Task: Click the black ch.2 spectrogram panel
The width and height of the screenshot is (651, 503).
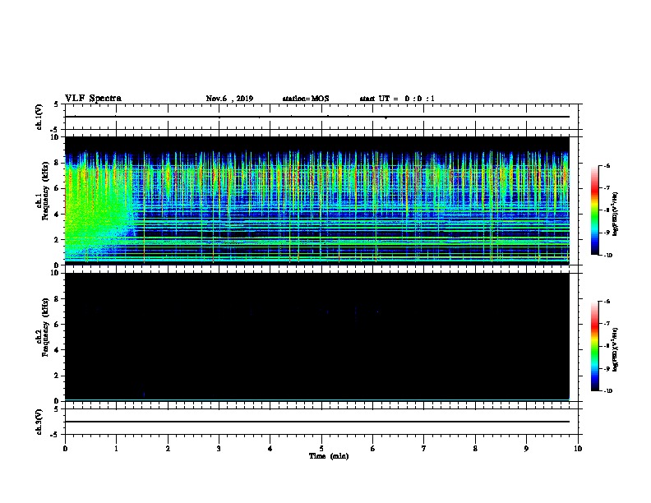Action: tap(317, 337)
